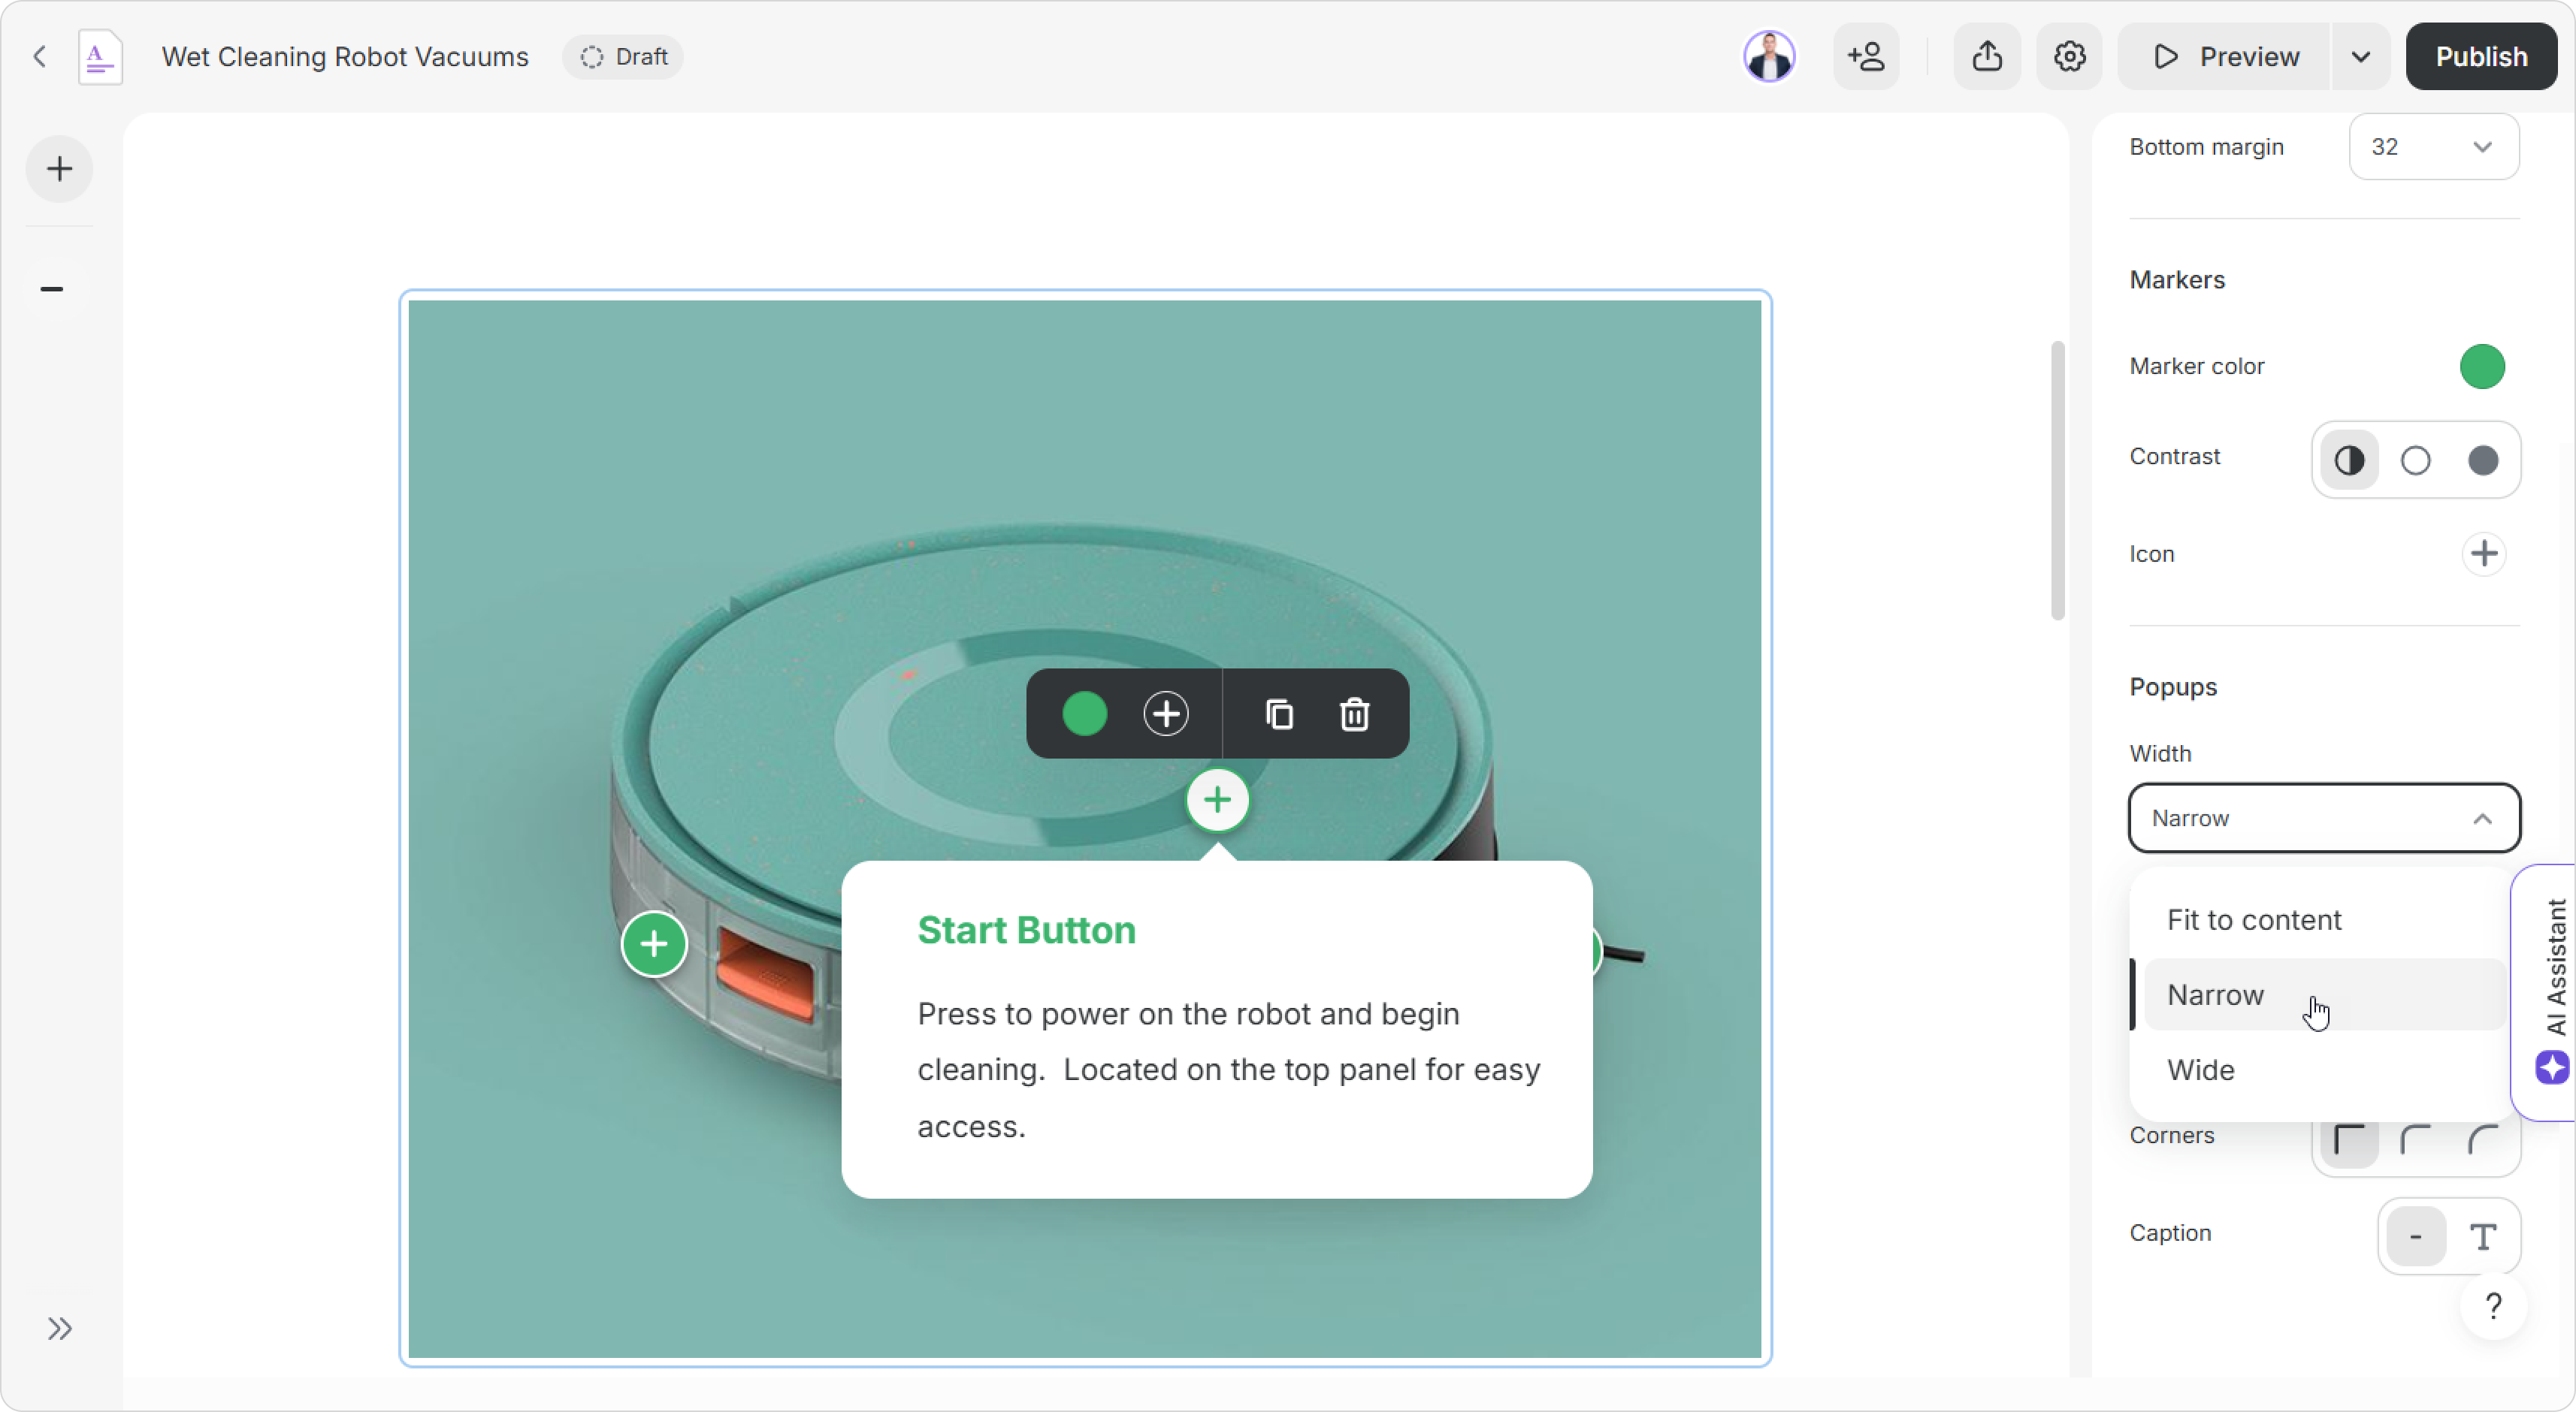This screenshot has height=1412, width=2576.
Task: Click the Preview button
Action: point(2225,57)
